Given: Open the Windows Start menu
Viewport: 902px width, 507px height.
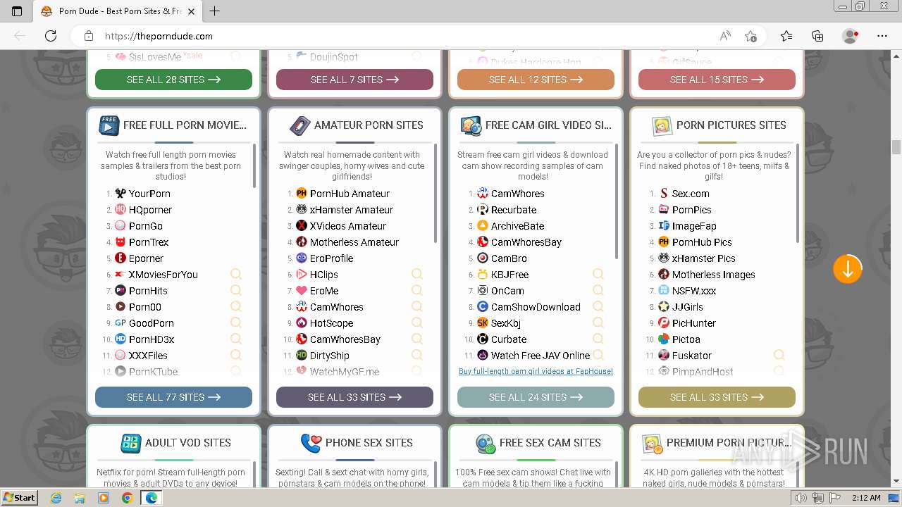Looking at the screenshot, I should 19,498.
